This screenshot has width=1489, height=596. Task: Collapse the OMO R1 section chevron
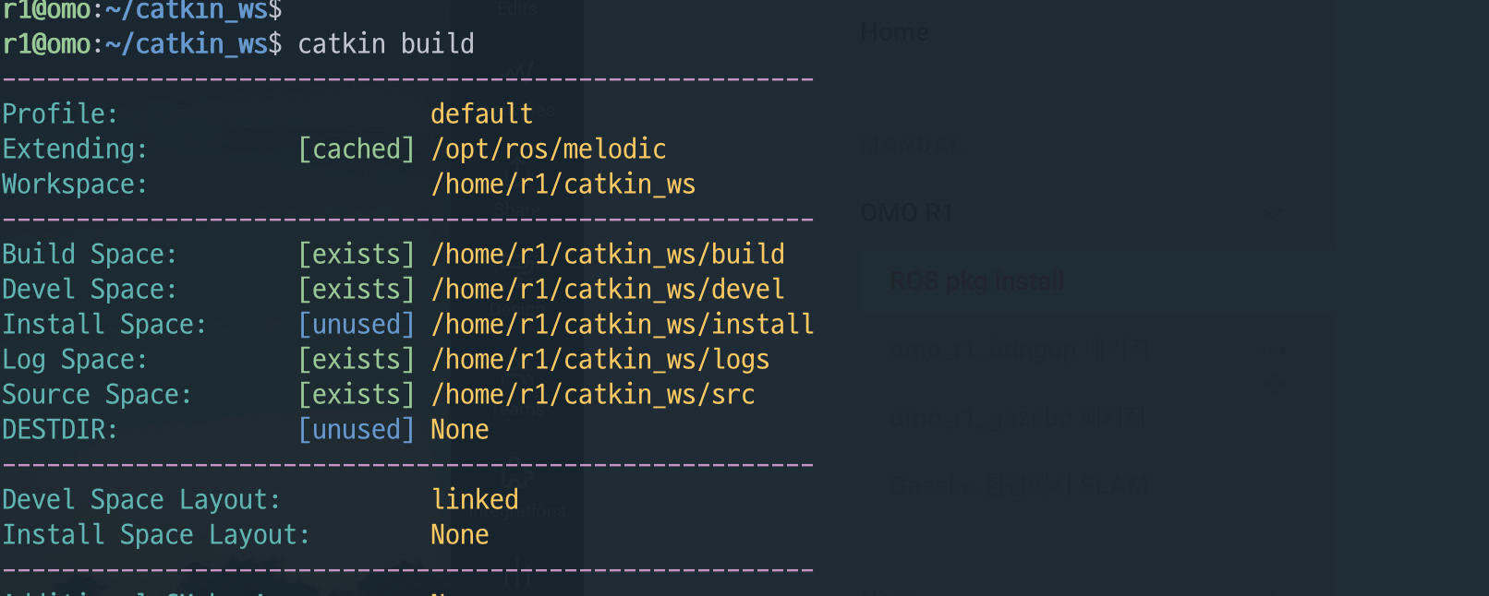pos(1272,214)
